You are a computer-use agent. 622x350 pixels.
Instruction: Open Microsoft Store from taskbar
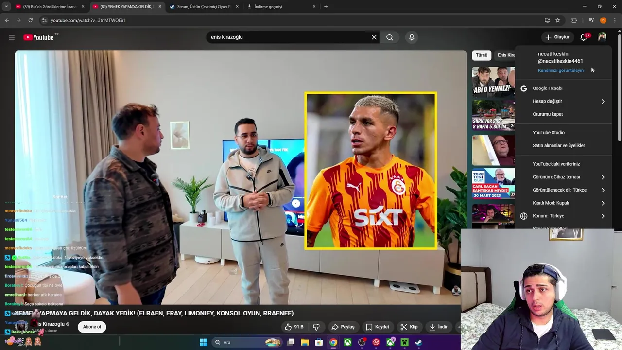319,342
